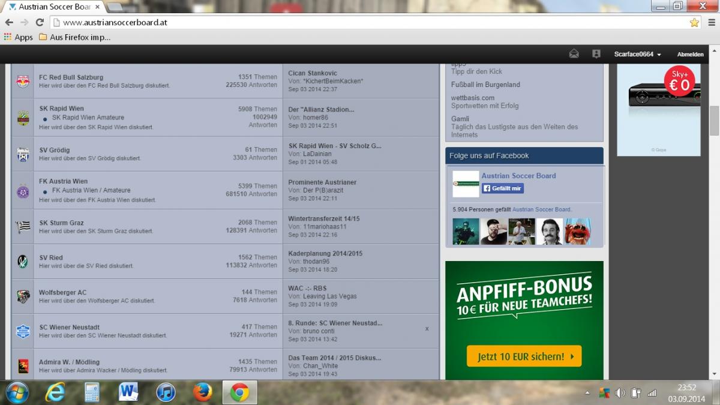The width and height of the screenshot is (720, 405).
Task: Click the Admira W. / Mödling crest
Action: (23, 366)
